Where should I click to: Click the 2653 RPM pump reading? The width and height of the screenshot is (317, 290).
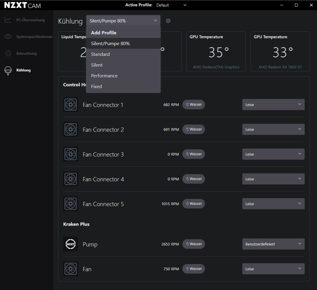click(x=170, y=244)
